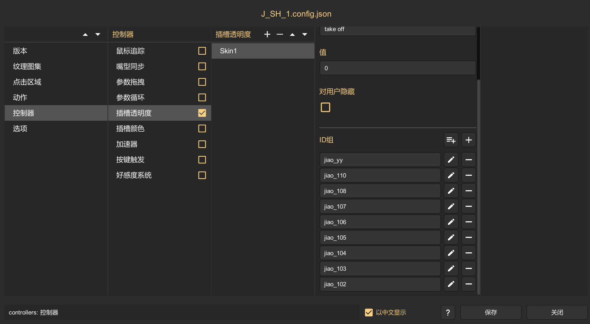Image resolution: width=590 pixels, height=324 pixels.
Task: Remove the jiao_108 ID entry
Action: tap(469, 191)
